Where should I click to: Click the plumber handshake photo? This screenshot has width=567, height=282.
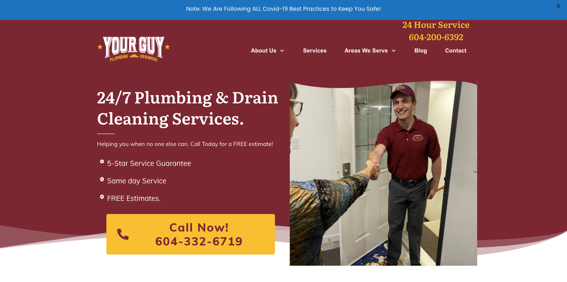pos(383,173)
